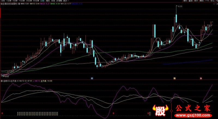Screen dimensions: 218x119
Task: Click the 画线 drawing tools button
Action: [201, 1]
